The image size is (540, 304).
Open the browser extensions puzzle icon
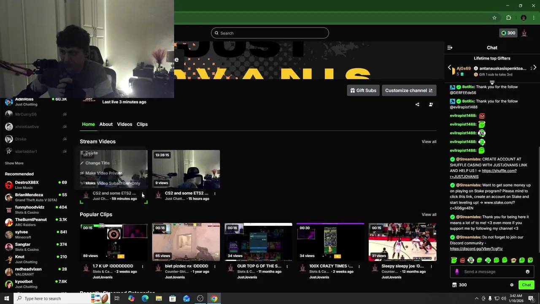(x=508, y=18)
